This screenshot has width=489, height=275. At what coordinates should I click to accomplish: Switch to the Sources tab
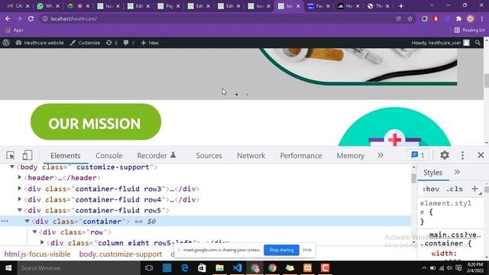(x=209, y=156)
